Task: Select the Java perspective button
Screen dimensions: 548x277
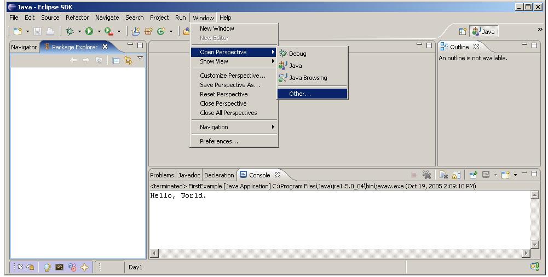Action: (484, 31)
